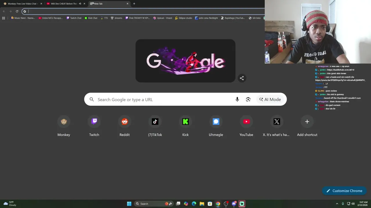Open the Twitch Chat bookmark
The height and width of the screenshot is (208, 371).
pyautogui.click(x=74, y=18)
